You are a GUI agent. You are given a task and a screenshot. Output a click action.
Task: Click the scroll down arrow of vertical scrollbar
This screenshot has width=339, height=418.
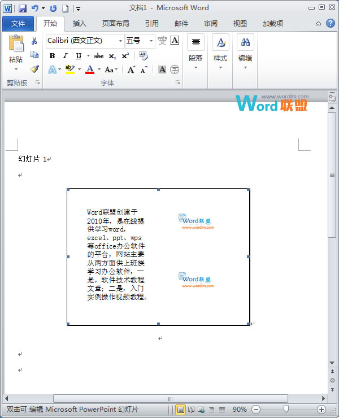pos(332,363)
